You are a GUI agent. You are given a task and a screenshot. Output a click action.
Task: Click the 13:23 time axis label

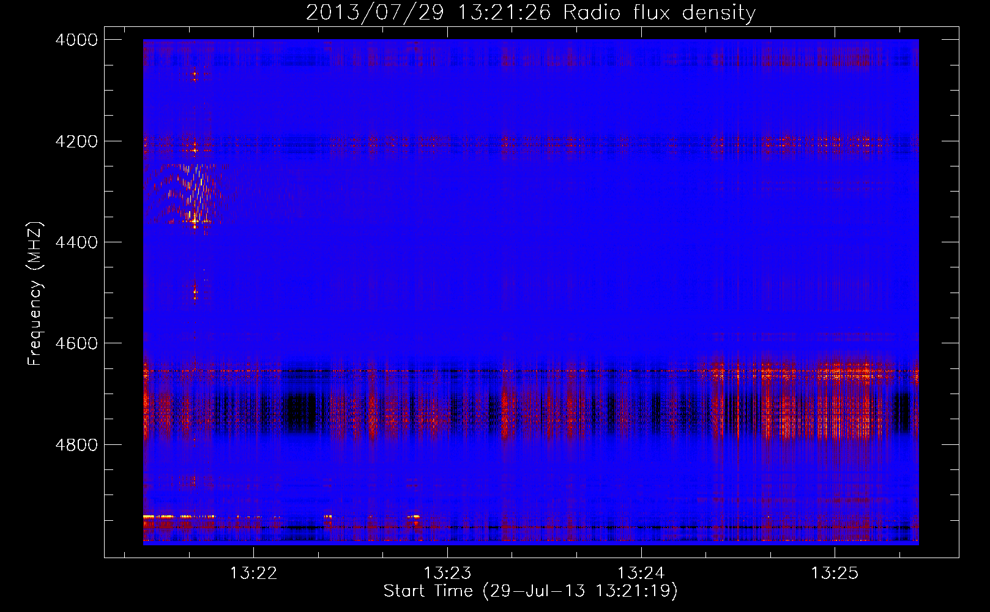click(x=447, y=573)
